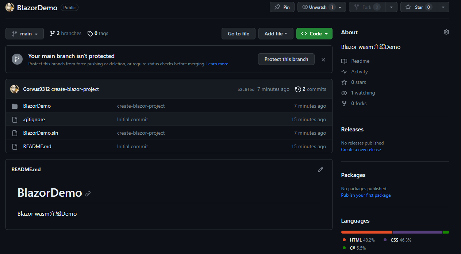Click the tag icon next to '0 tags'
The height and width of the screenshot is (254, 461).
(x=90, y=34)
